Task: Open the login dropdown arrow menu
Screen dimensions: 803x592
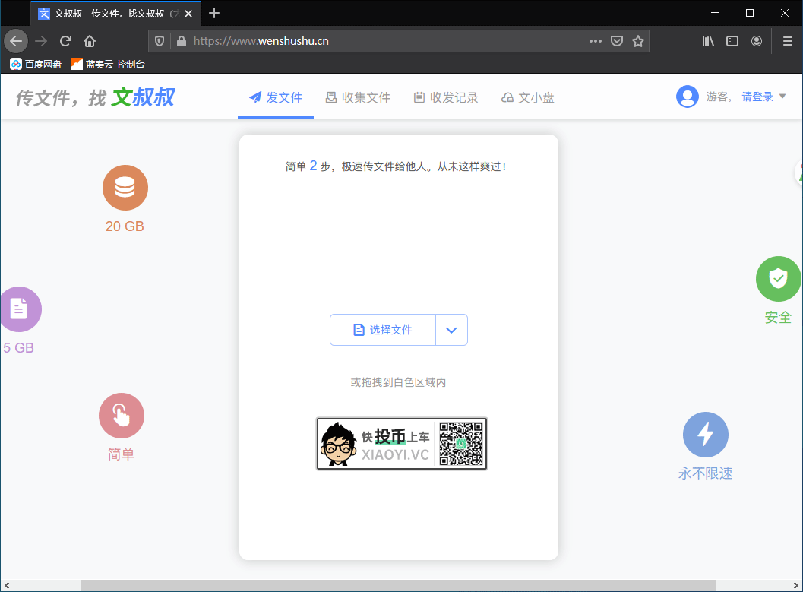Action: tap(783, 97)
